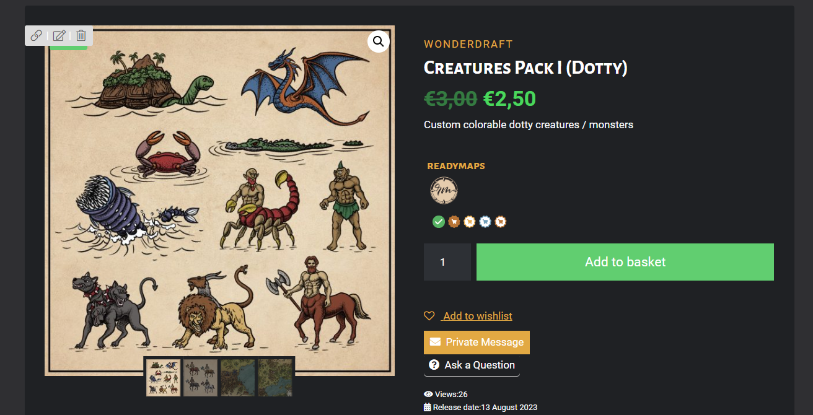Click the quantity input field
Viewport: 813px width, 415px height.
coord(447,262)
